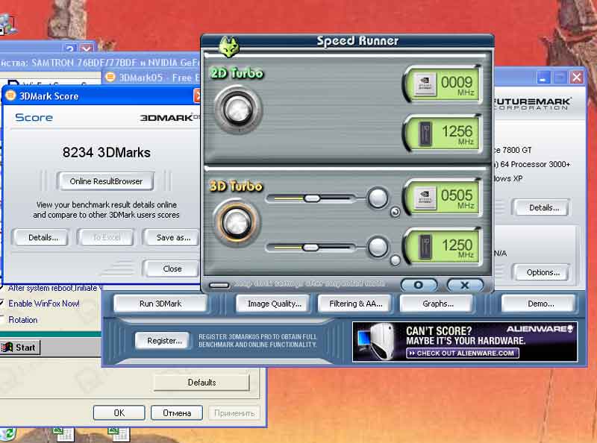Select the 8234 3DMarks score text
This screenshot has height=443, width=597.
pyautogui.click(x=107, y=153)
